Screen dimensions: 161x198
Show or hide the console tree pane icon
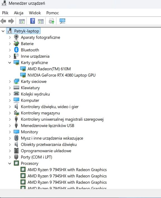(22, 21)
